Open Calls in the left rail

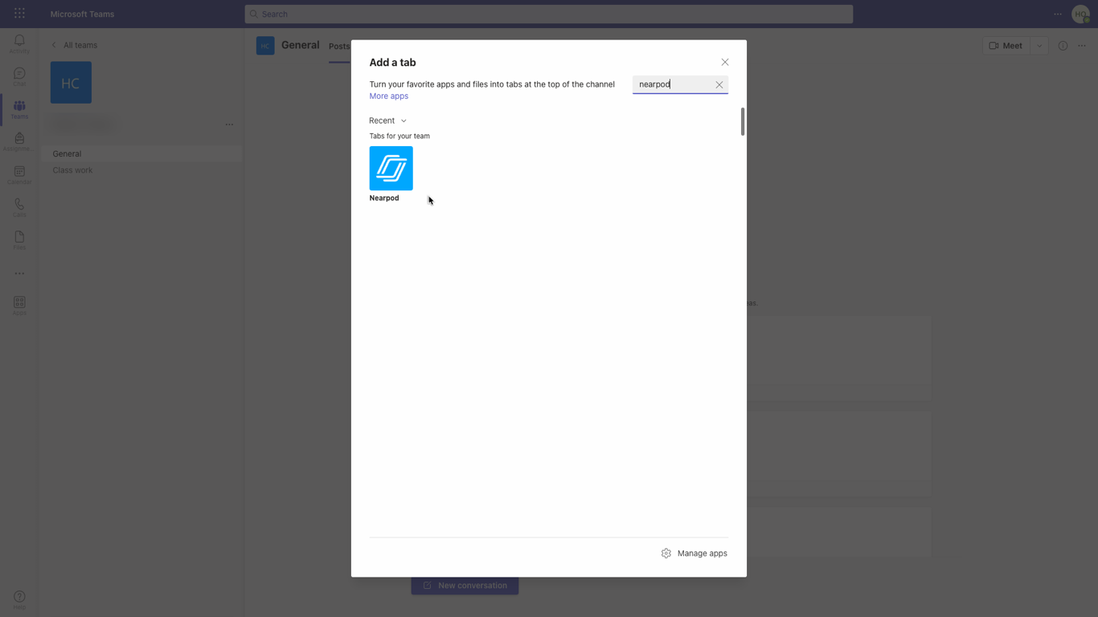point(19,207)
